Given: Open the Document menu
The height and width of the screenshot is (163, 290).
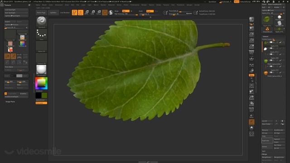Looking at the screenshot, I should pyautogui.click(x=59, y=5).
